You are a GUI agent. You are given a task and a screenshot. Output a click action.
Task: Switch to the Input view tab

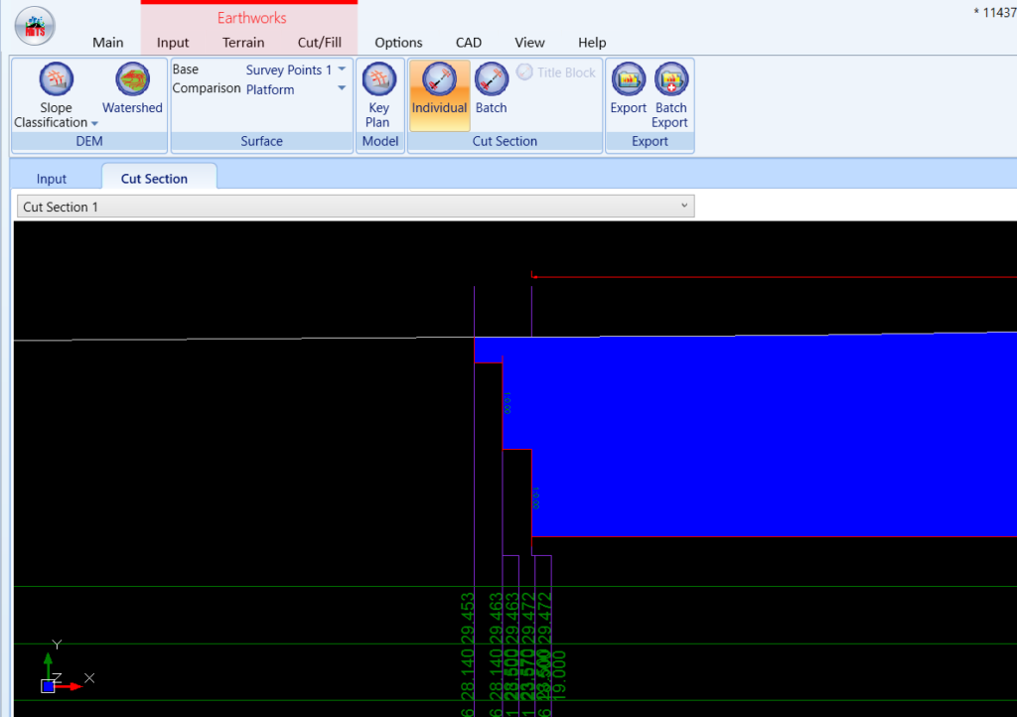tap(52, 179)
